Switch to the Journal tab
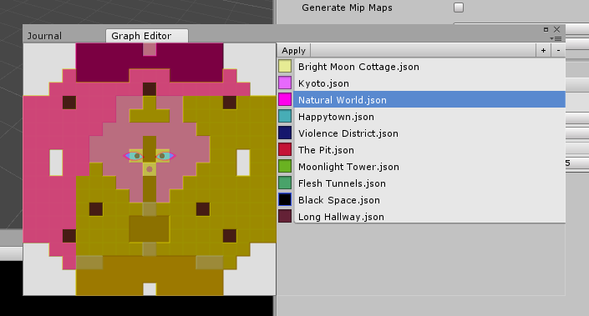The width and height of the screenshot is (589, 316). click(44, 36)
